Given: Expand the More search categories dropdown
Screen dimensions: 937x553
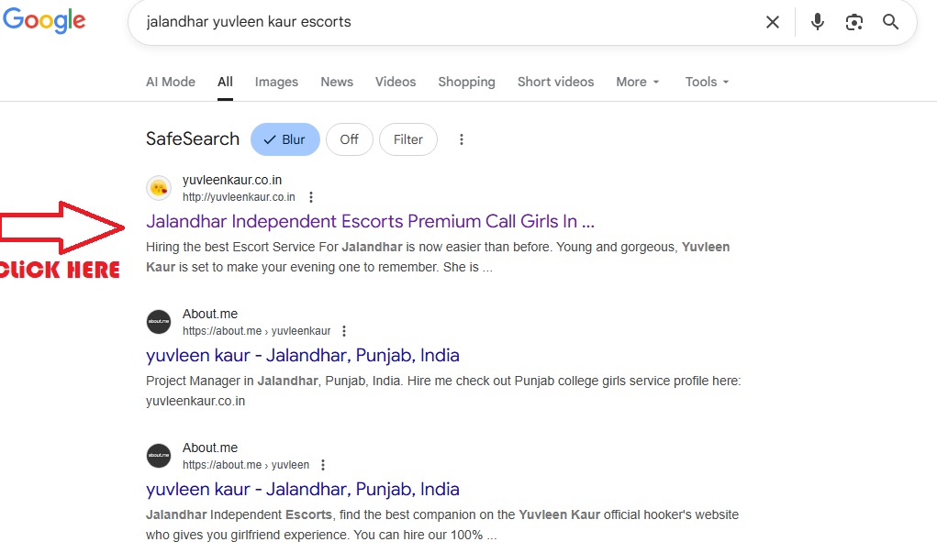Looking at the screenshot, I should (x=637, y=82).
